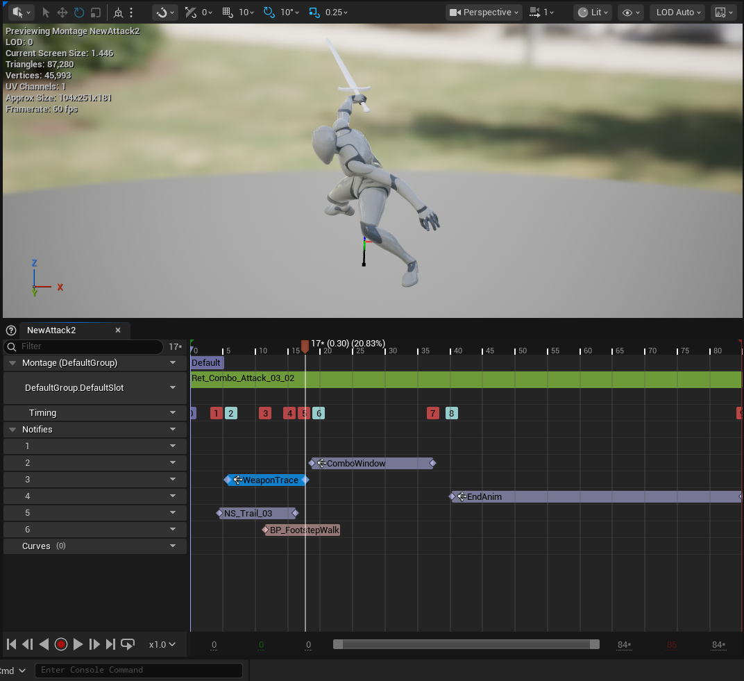
Task: Open Timing track options arrow
Action: 173,413
